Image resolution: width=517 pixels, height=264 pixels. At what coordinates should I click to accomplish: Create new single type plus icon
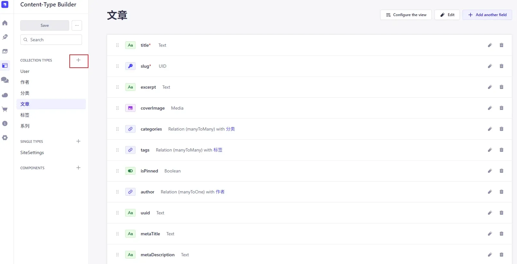(x=78, y=141)
